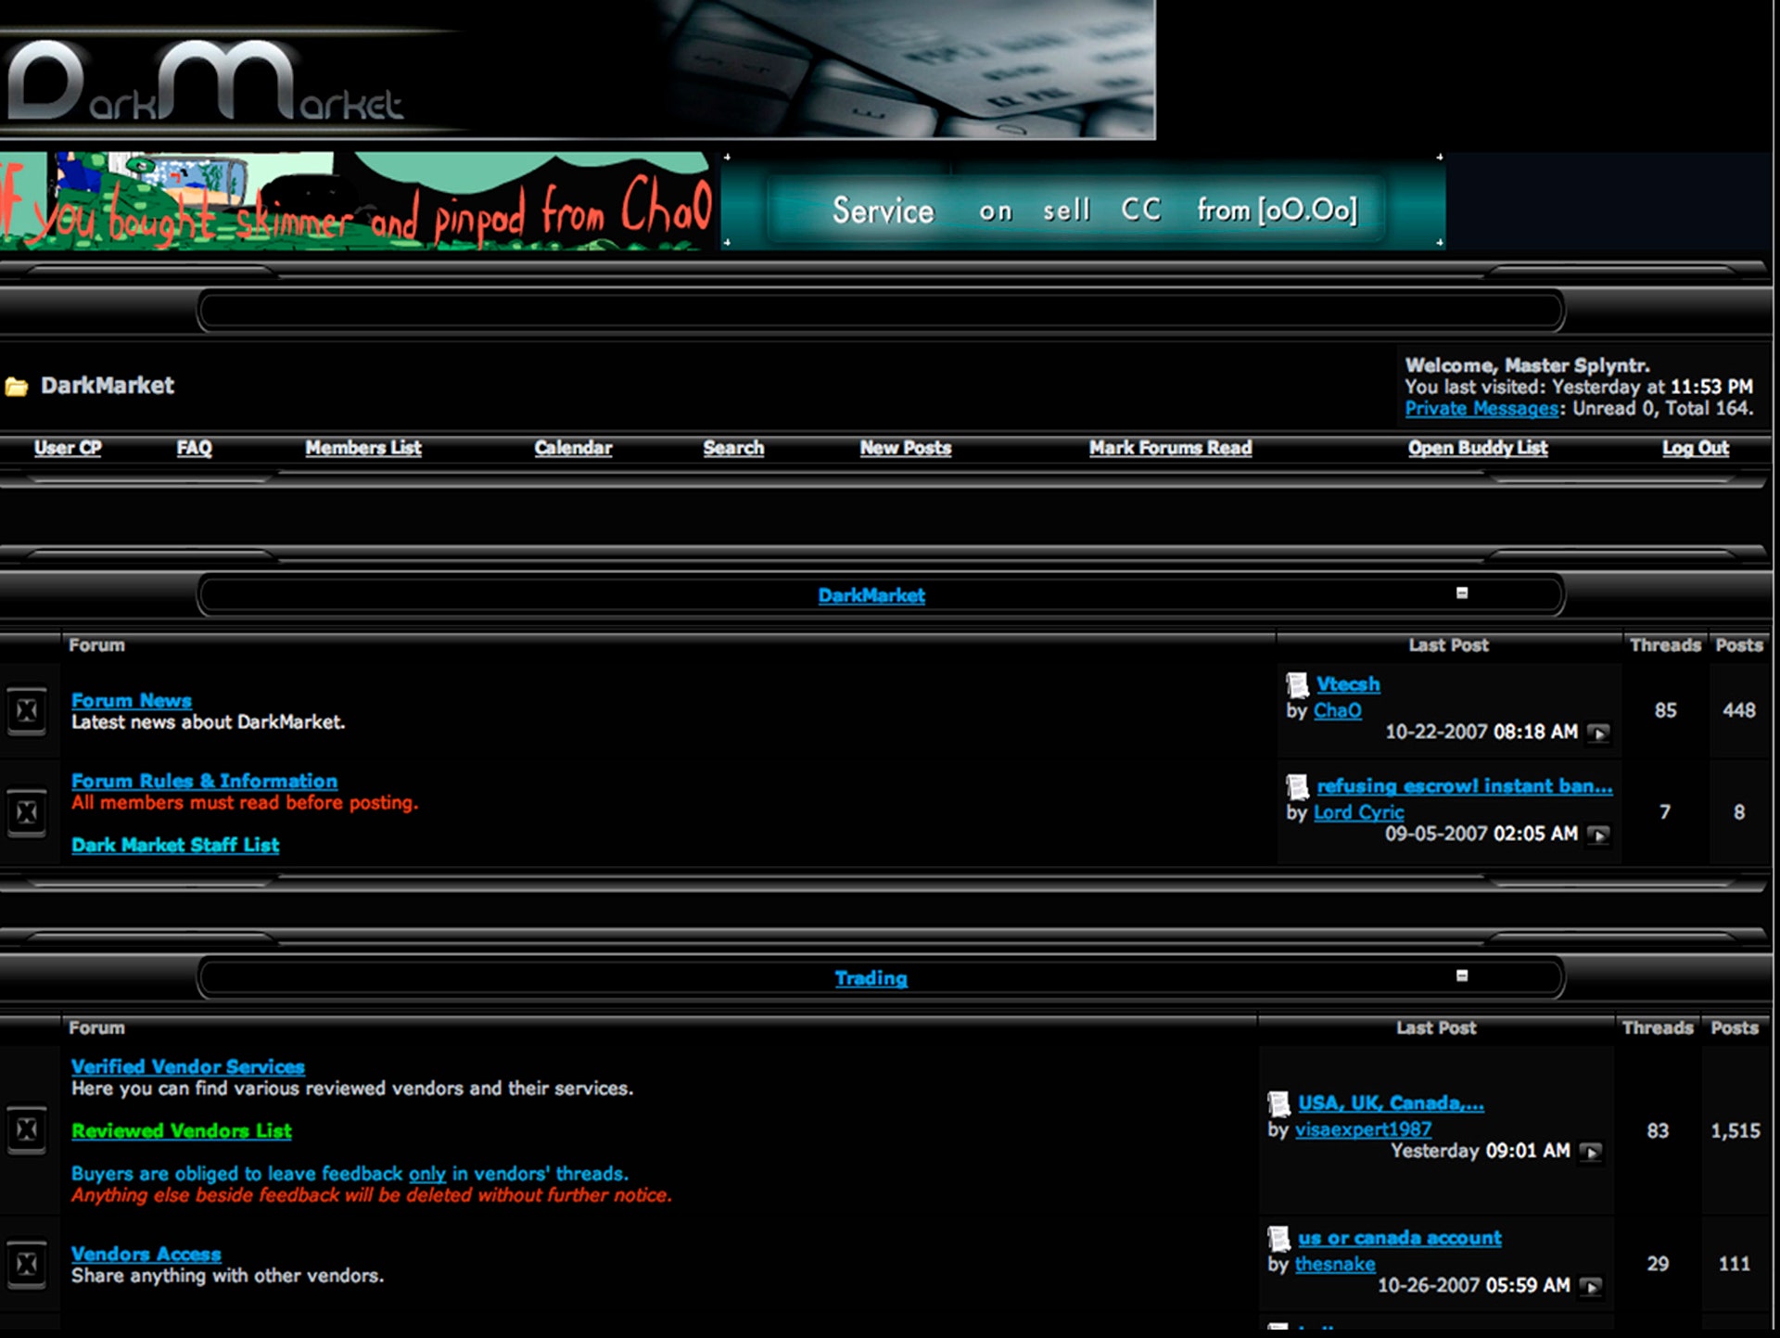Click the skimmer and pinpod banner ad

tap(357, 202)
